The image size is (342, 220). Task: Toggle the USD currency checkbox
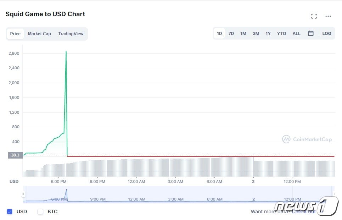coord(10,212)
